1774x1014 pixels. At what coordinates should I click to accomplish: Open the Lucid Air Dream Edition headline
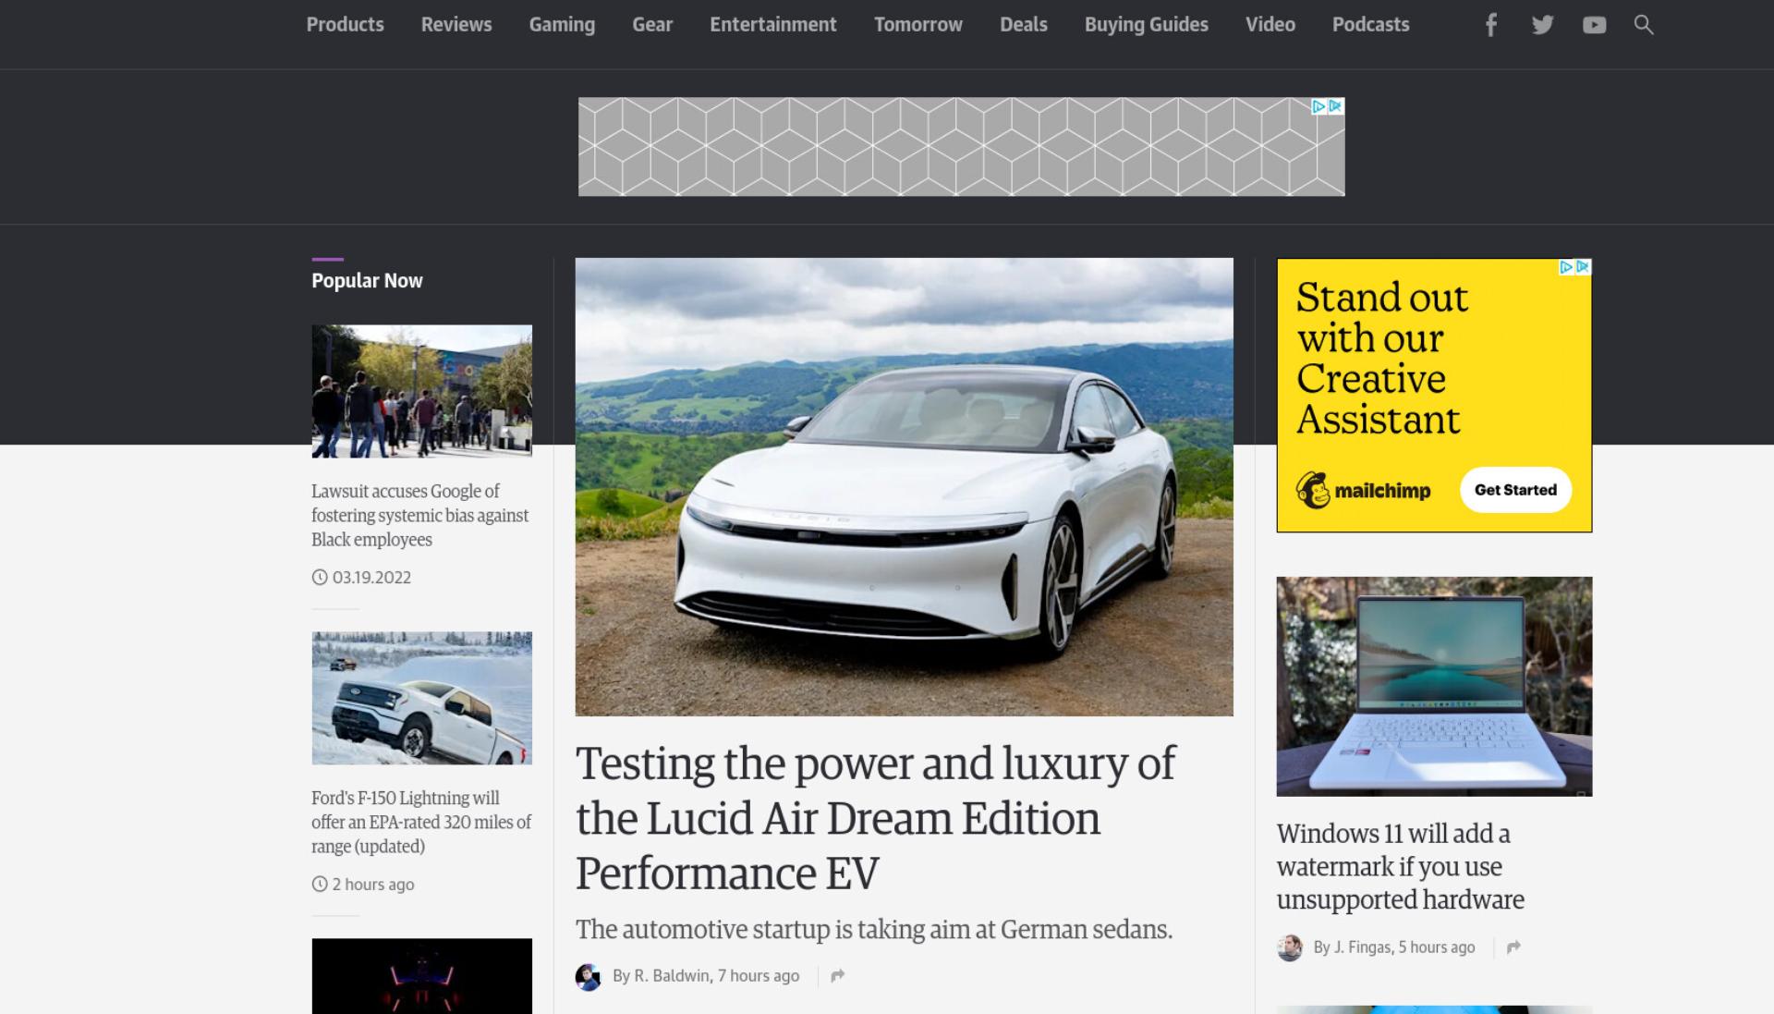[875, 819]
